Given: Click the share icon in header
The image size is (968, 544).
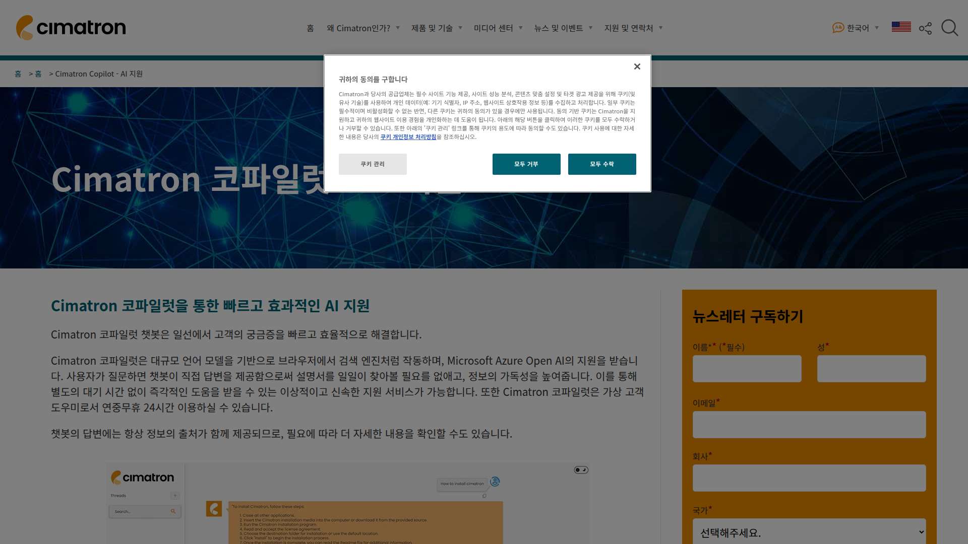Looking at the screenshot, I should pyautogui.click(x=925, y=28).
